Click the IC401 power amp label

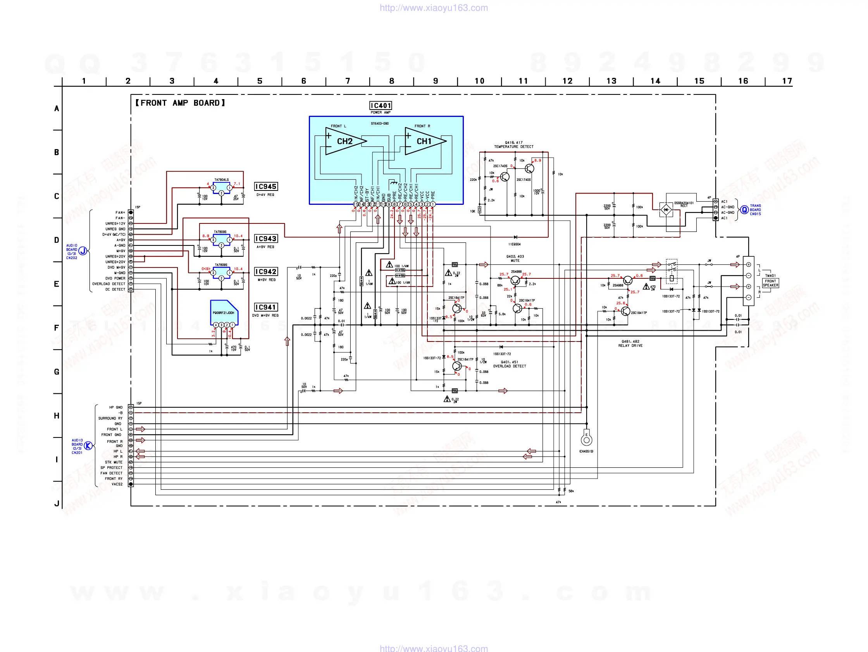tap(381, 105)
